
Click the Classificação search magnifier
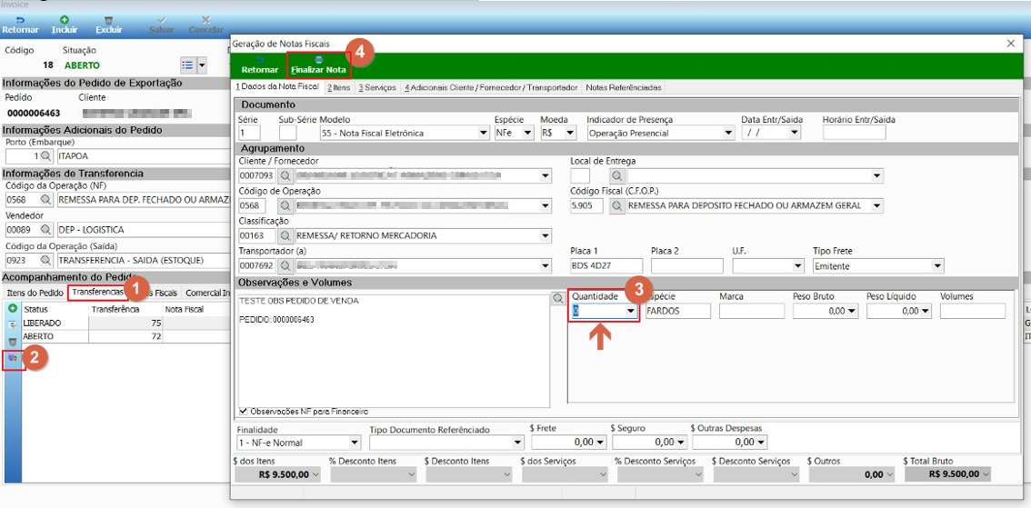(285, 235)
